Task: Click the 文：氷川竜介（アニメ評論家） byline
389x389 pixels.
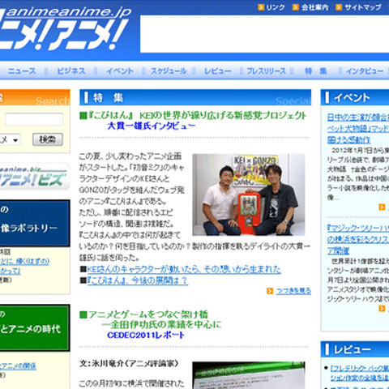Action: pyautogui.click(x=129, y=363)
